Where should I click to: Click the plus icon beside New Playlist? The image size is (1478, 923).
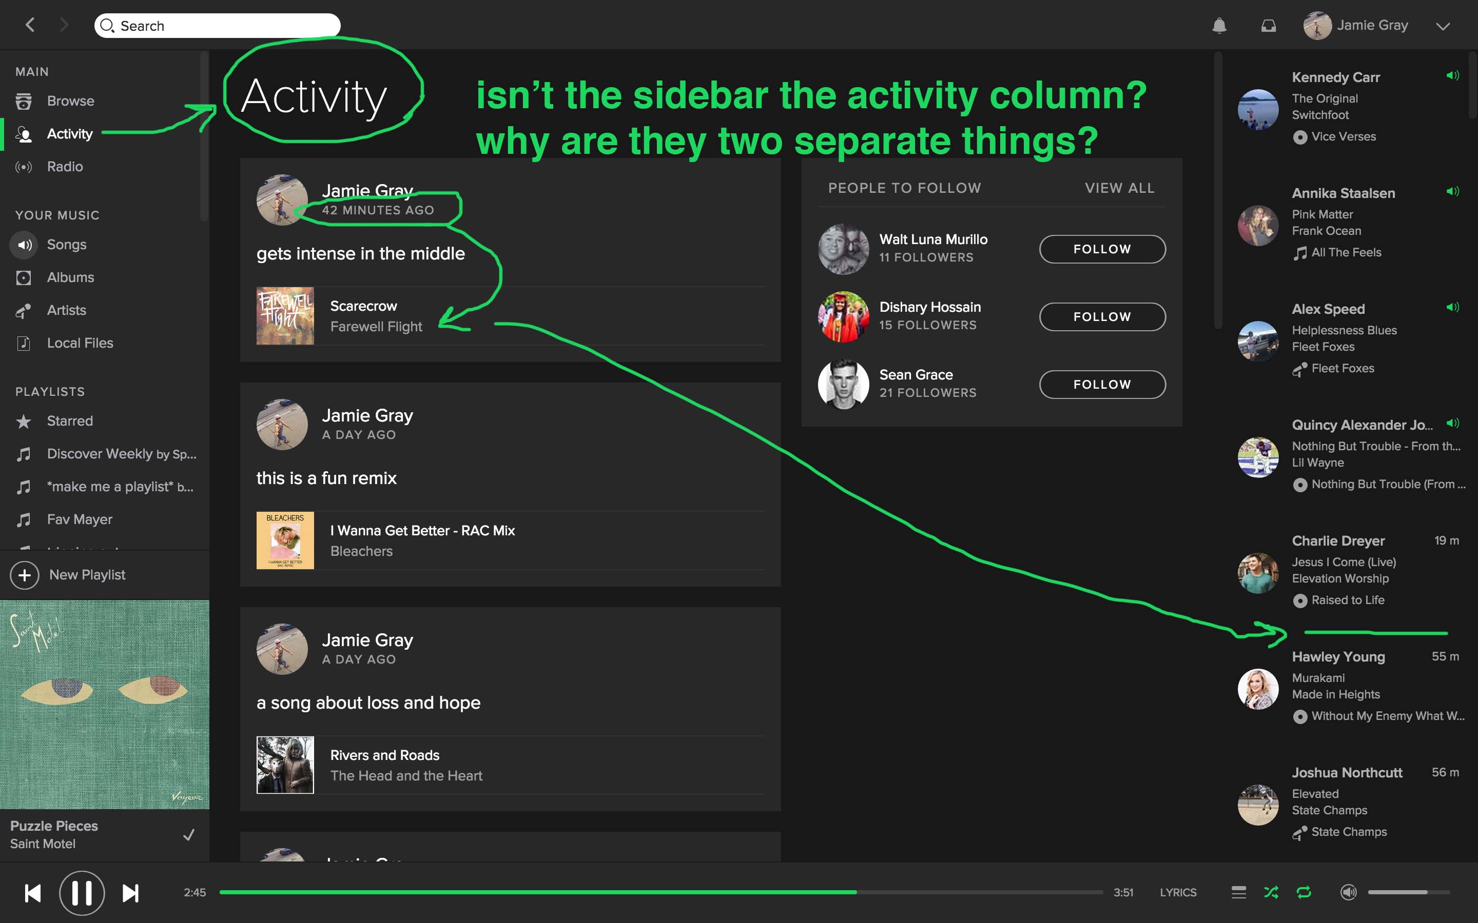[25, 575]
